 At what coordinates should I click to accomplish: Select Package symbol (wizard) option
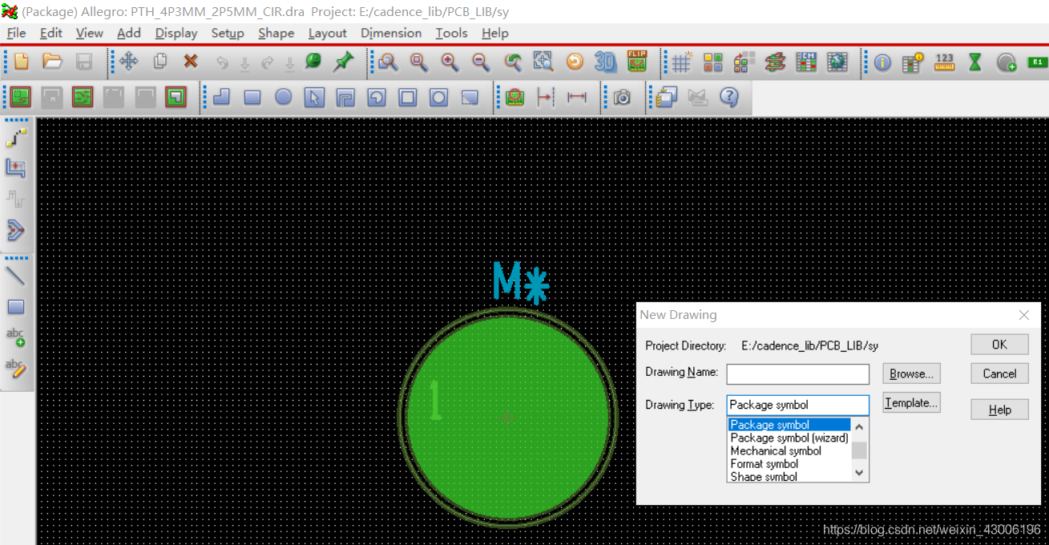point(789,438)
